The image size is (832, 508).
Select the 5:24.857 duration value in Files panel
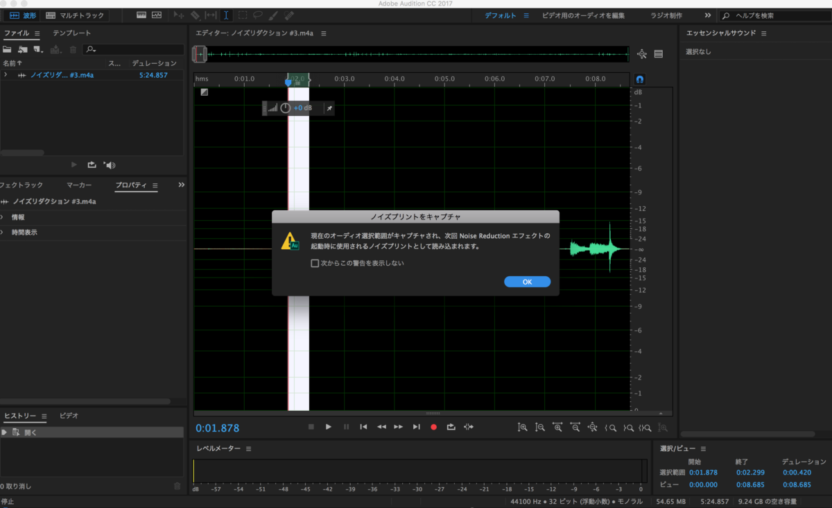pyautogui.click(x=153, y=75)
